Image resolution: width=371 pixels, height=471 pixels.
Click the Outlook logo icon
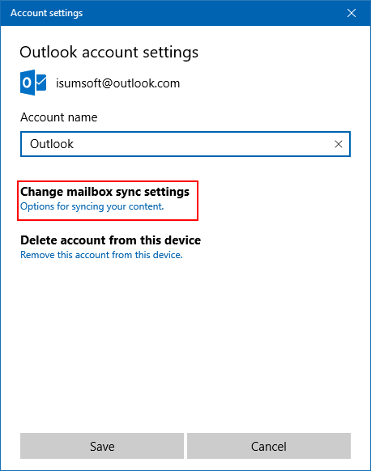click(33, 83)
